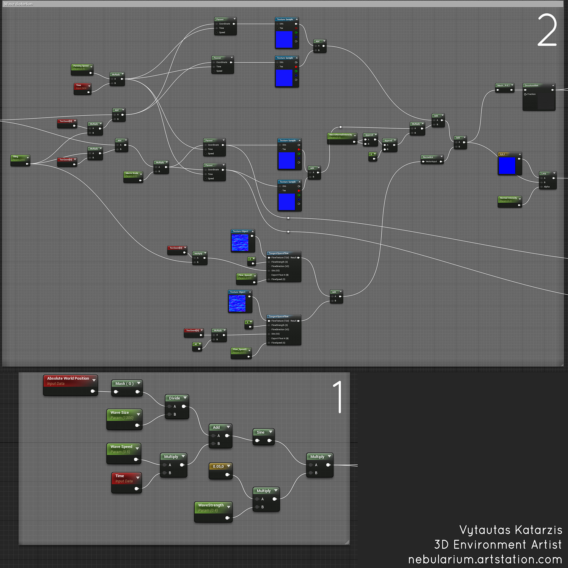Screen dimensions: 568x568
Task: Expand the Wave Size parameter arrow
Action: coord(138,414)
